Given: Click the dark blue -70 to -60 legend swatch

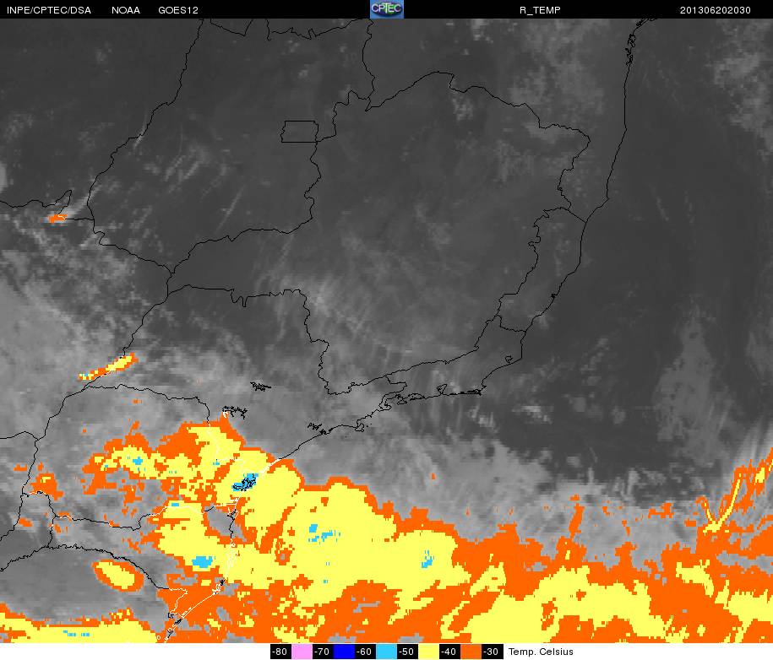Looking at the screenshot, I should 344,651.
